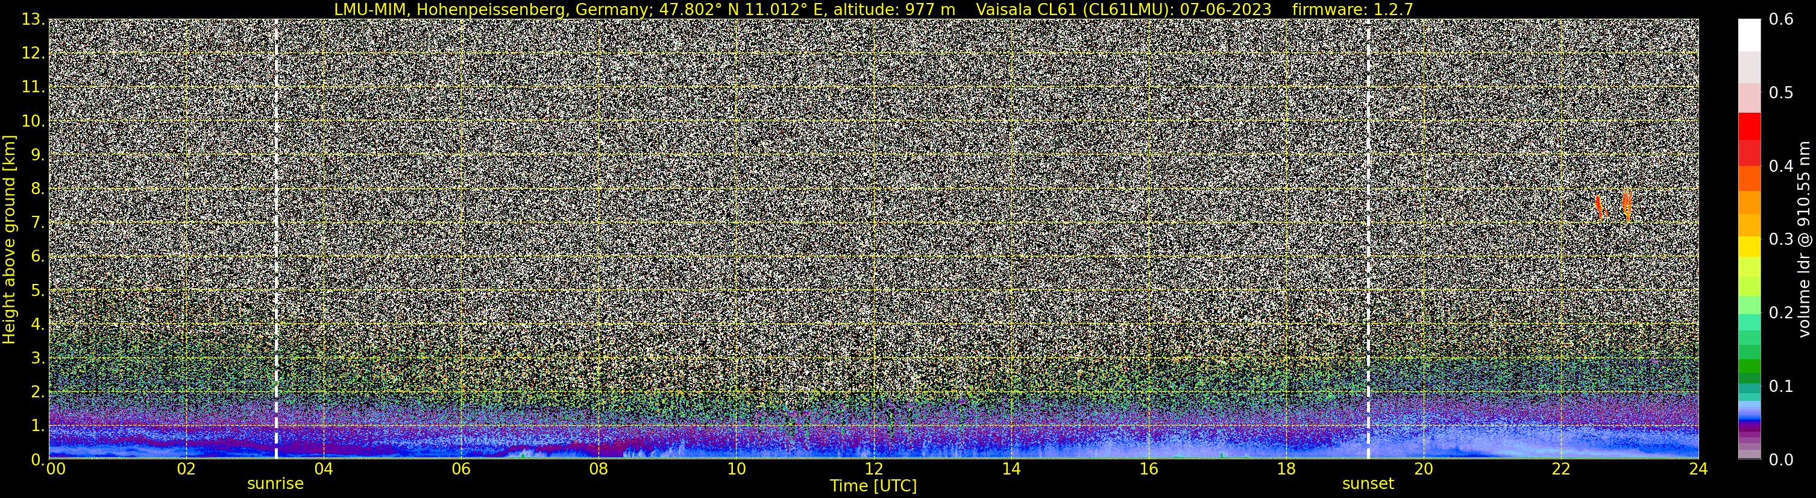Click the height axis tick label 1

[x=37, y=426]
